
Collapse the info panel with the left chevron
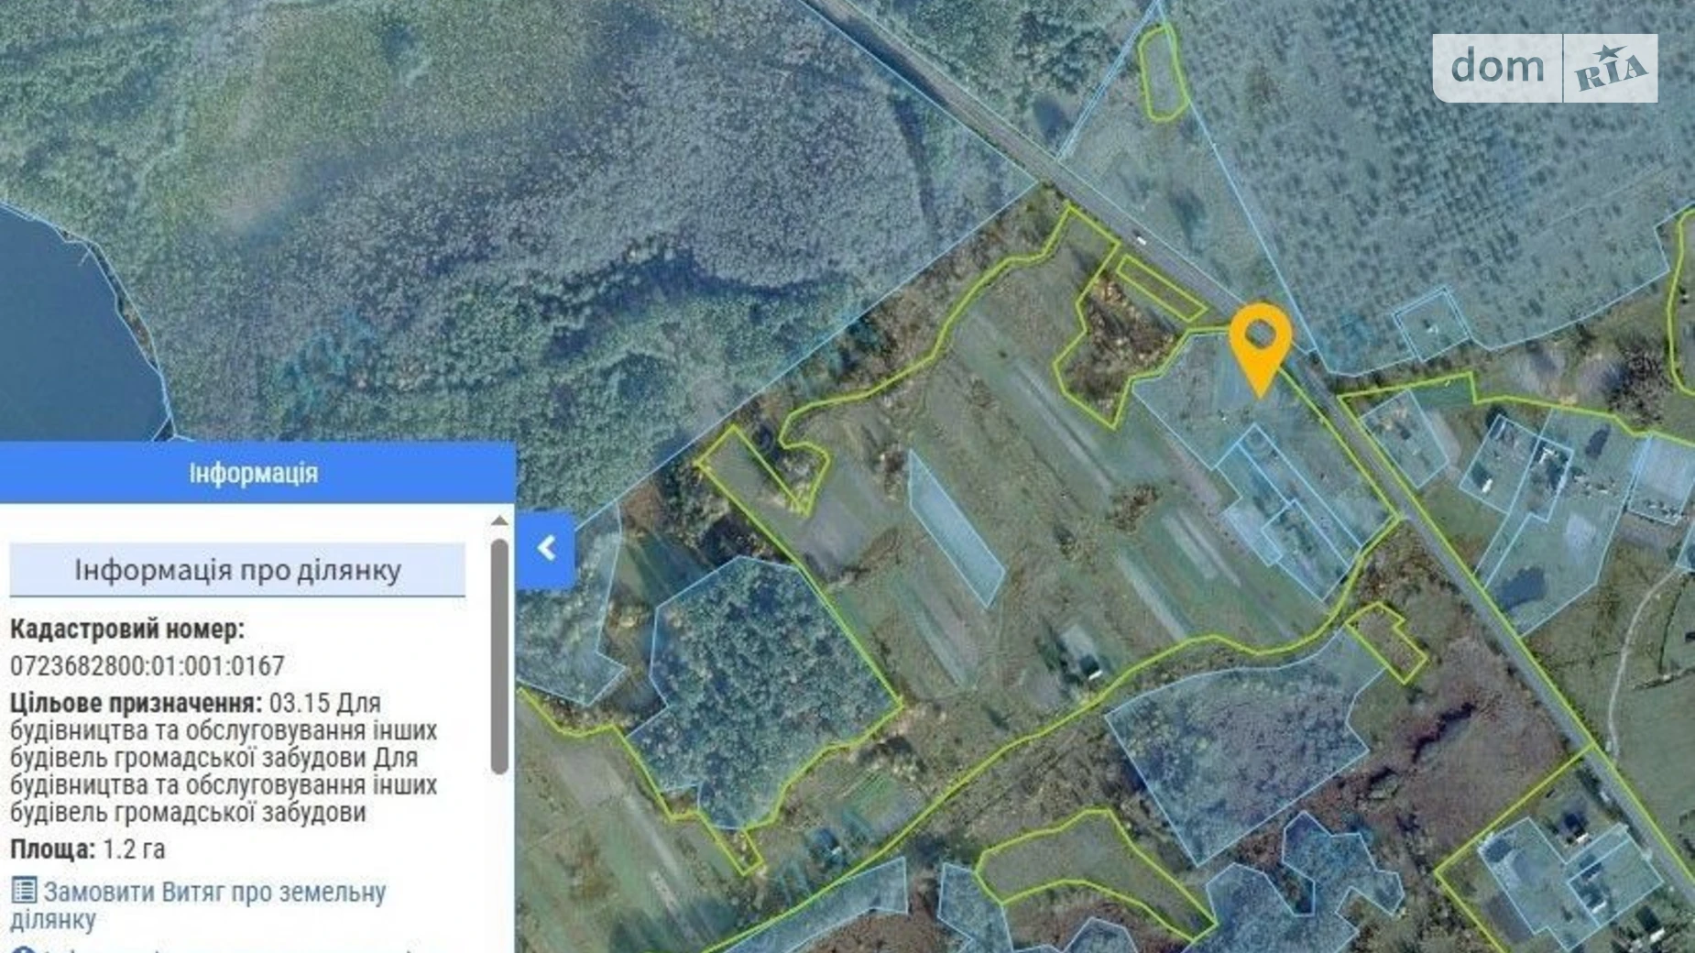point(546,549)
